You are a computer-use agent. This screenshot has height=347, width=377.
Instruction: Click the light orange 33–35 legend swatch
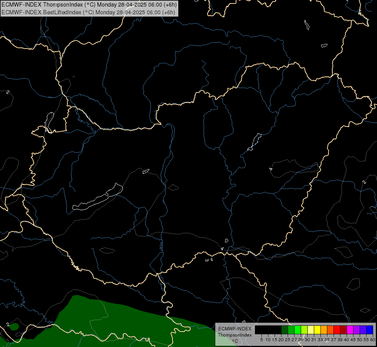(x=324, y=330)
